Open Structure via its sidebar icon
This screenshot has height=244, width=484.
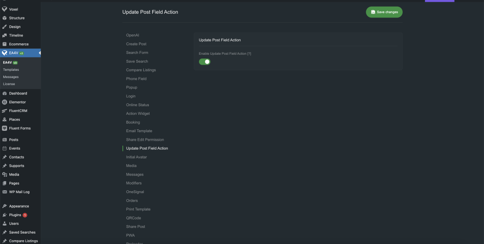4,18
